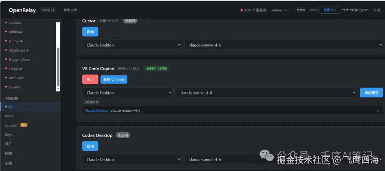Viewport: 385px width, 171px height.
Task: Select Hunyuan in the provider sidebar
Action: 16,41
